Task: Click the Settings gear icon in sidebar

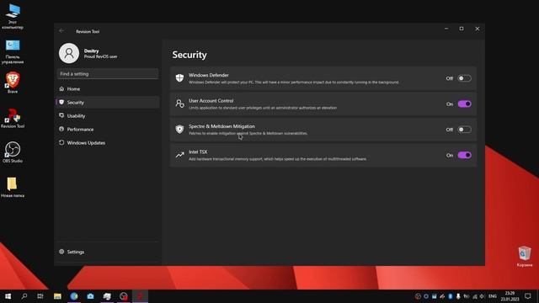Action: (x=61, y=252)
